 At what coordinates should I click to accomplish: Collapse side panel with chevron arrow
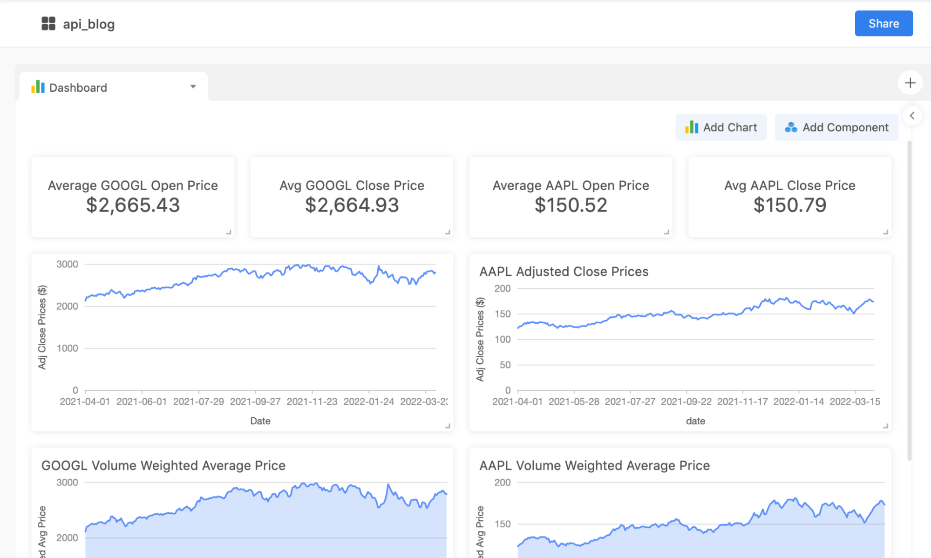[912, 116]
